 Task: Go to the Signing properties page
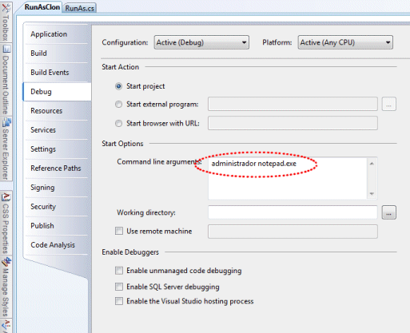(42, 188)
